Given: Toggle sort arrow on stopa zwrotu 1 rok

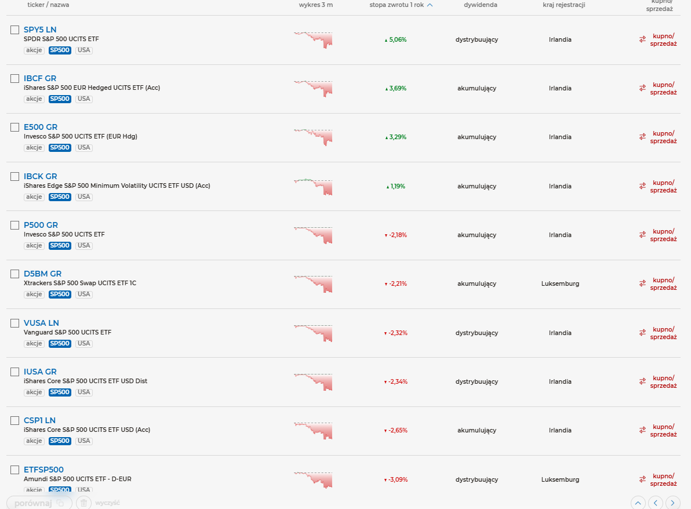Looking at the screenshot, I should point(430,5).
